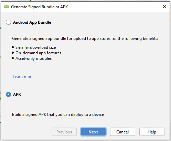Click the bullet beside Asset-only modules
171x141 pixels.
click(13, 58)
